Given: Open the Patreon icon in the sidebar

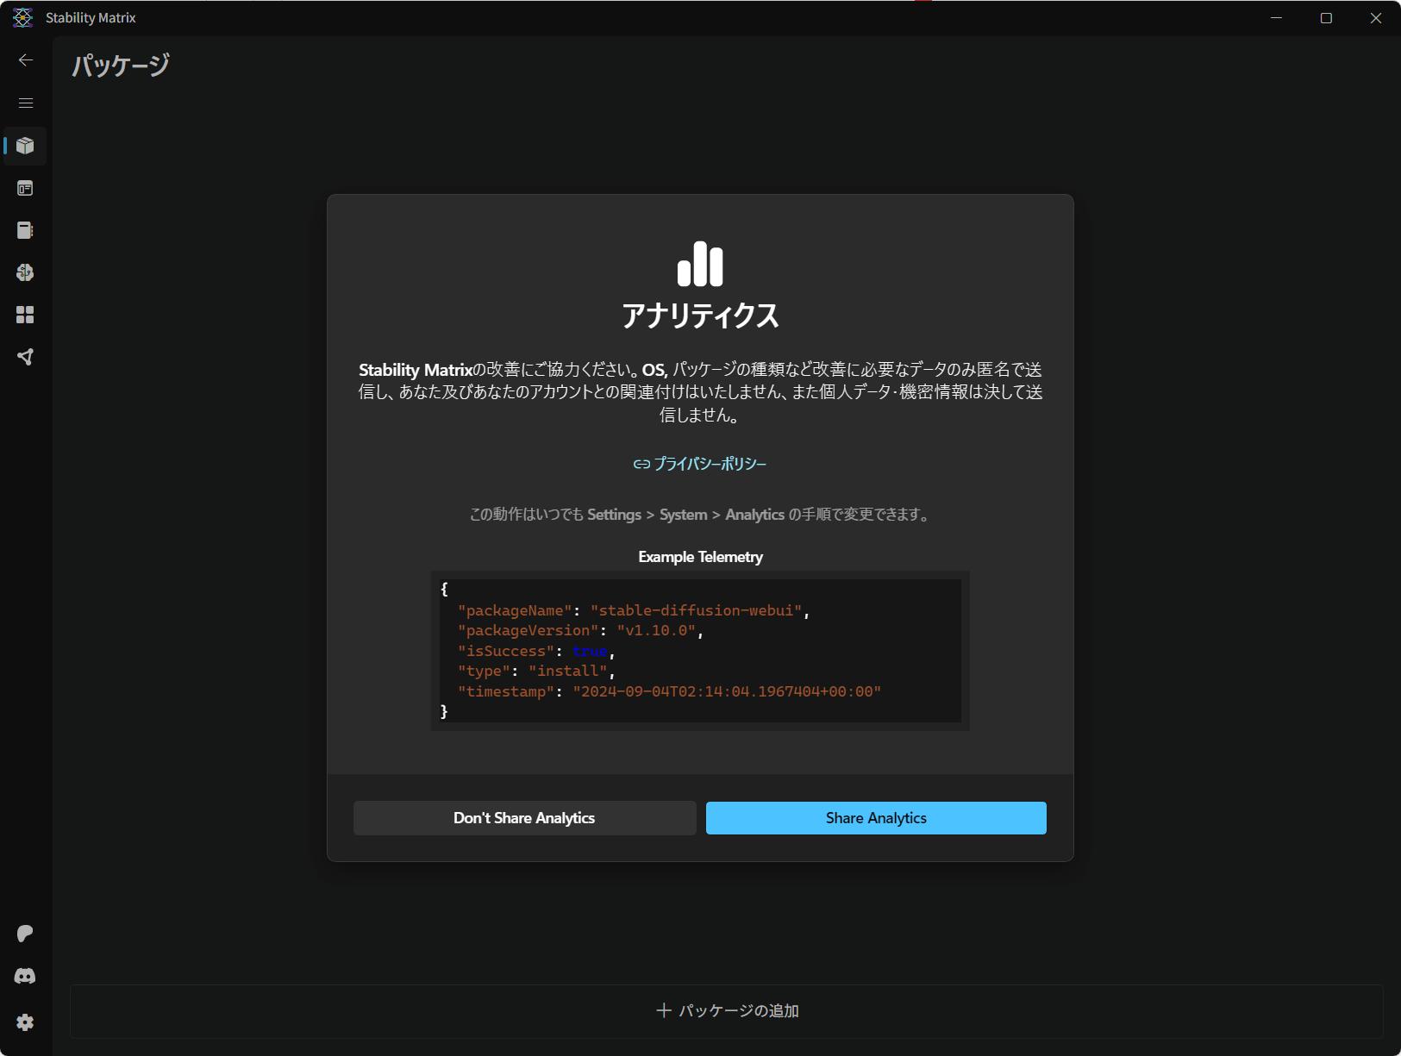Looking at the screenshot, I should (x=26, y=934).
